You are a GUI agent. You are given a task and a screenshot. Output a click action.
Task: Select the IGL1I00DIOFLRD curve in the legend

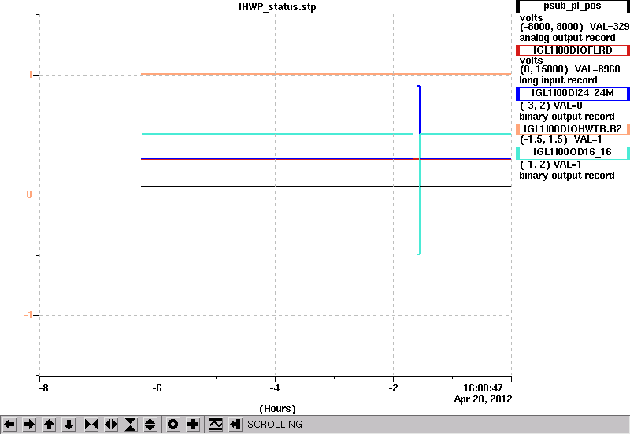tap(573, 50)
